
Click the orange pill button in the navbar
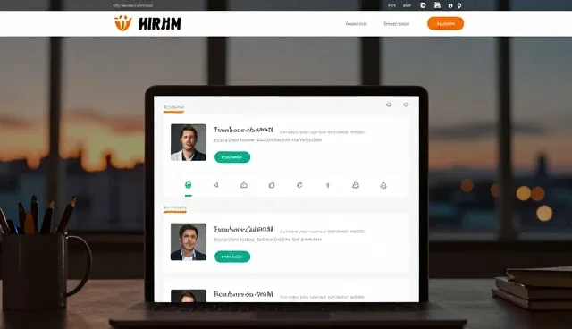click(445, 24)
